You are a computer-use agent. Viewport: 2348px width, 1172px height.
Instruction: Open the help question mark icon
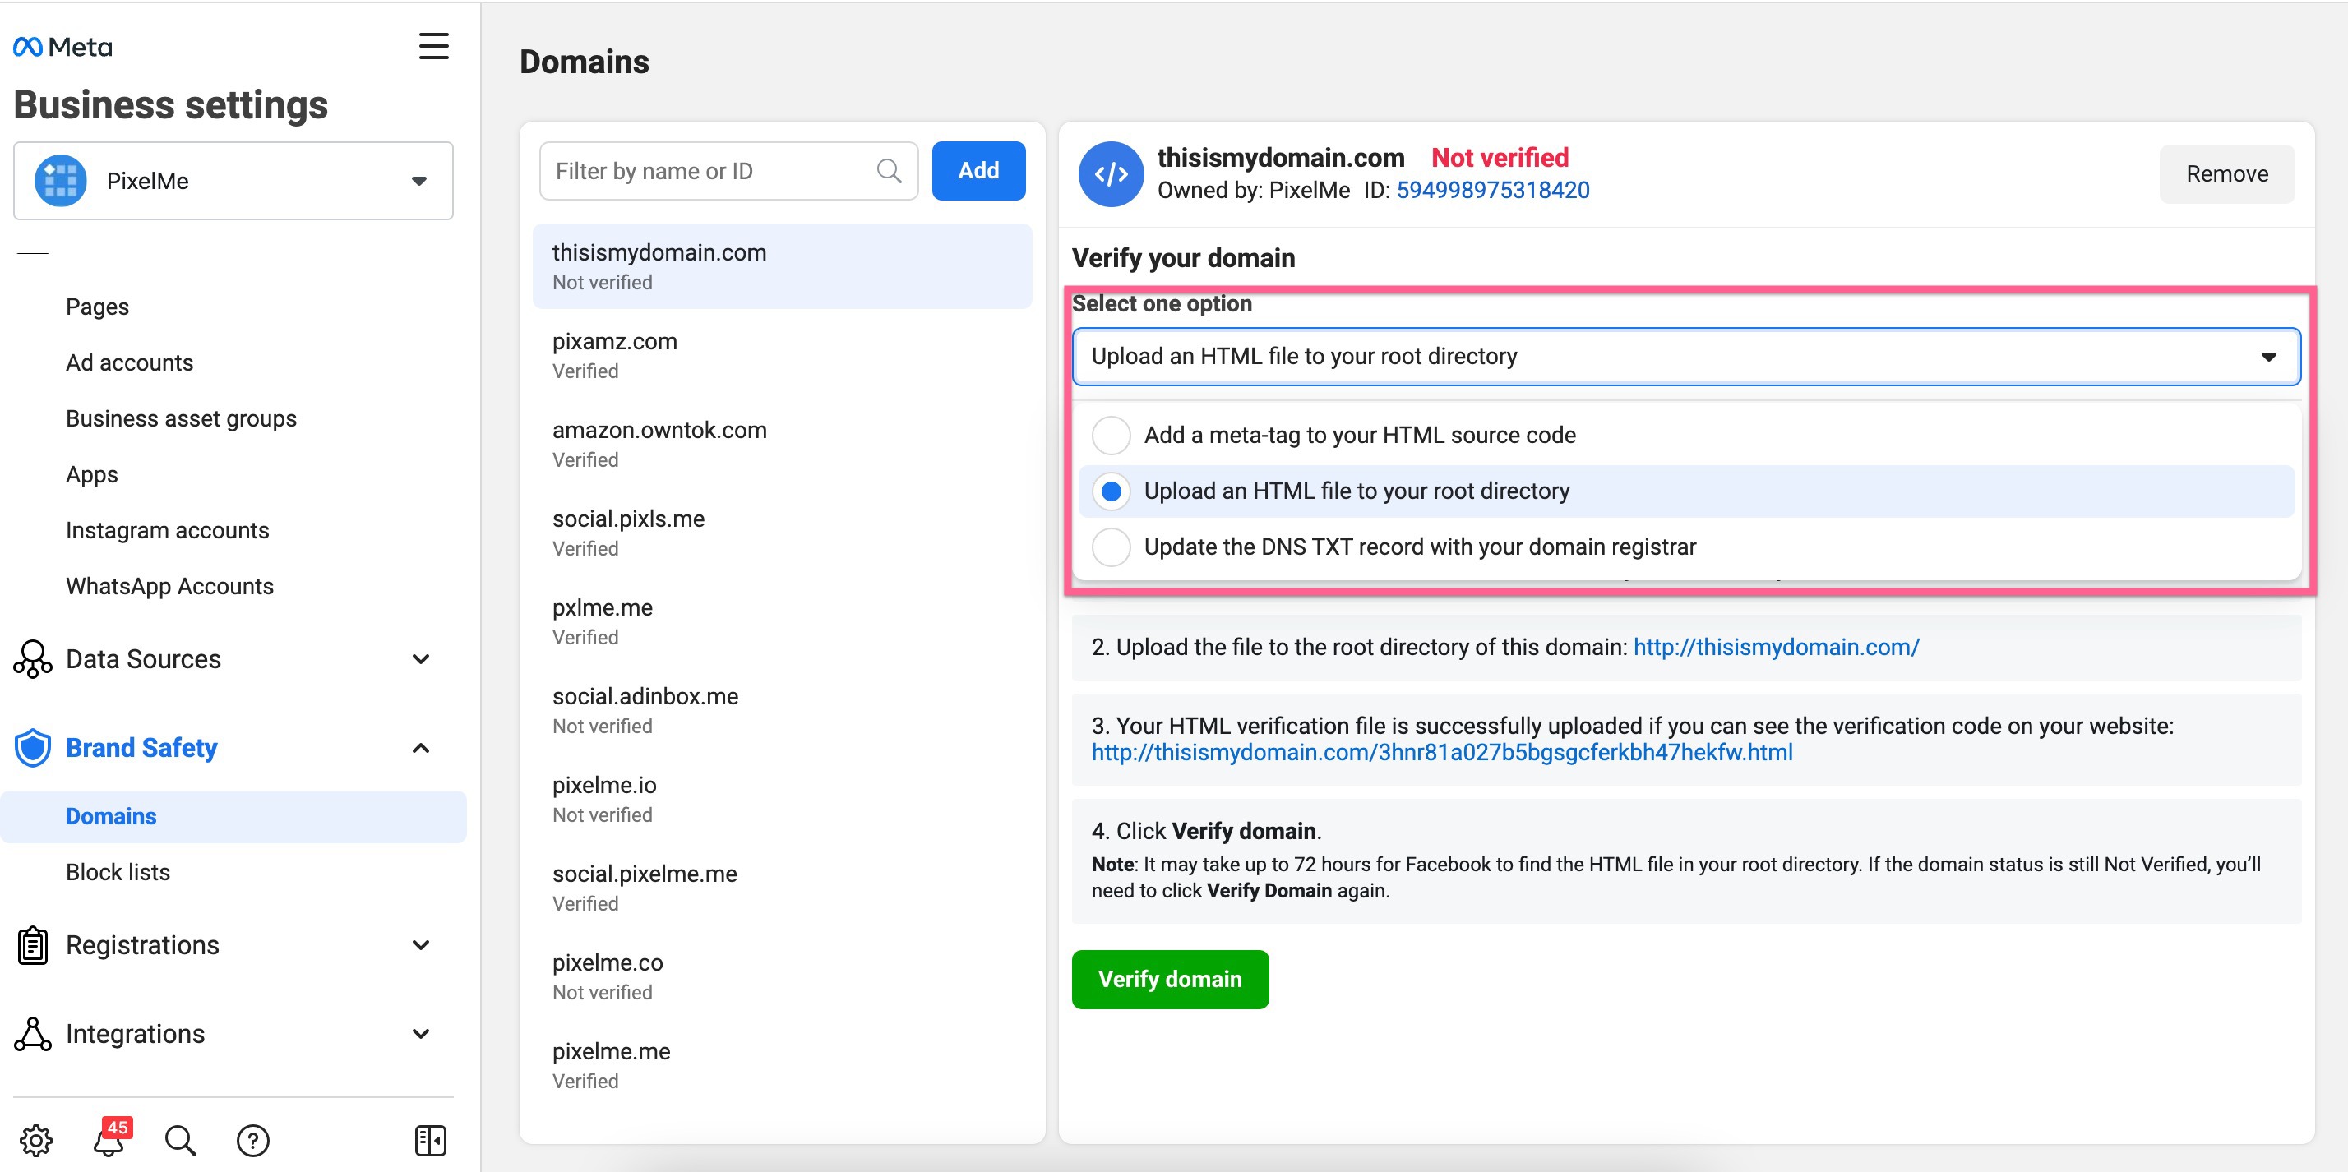tap(252, 1139)
